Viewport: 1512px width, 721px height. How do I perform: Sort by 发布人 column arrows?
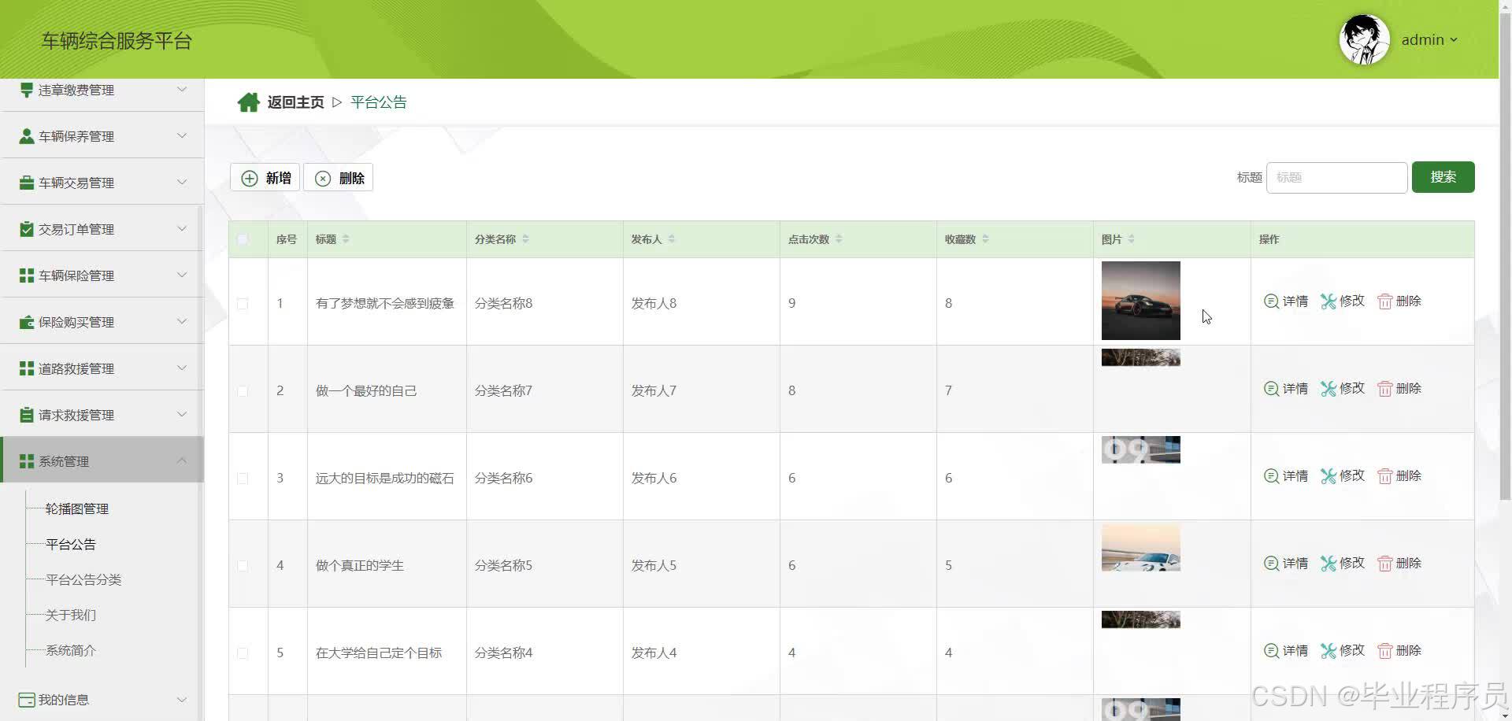click(x=671, y=239)
